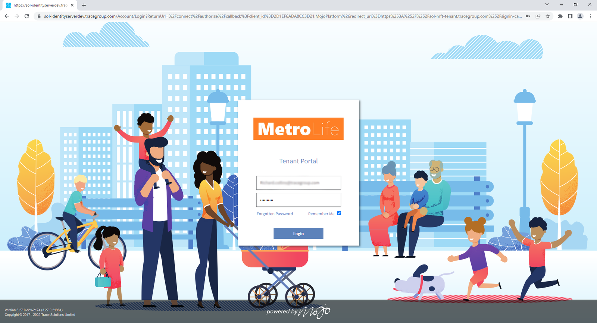
Task: Uncheck the Remember Me checkbox
Action: pos(339,213)
